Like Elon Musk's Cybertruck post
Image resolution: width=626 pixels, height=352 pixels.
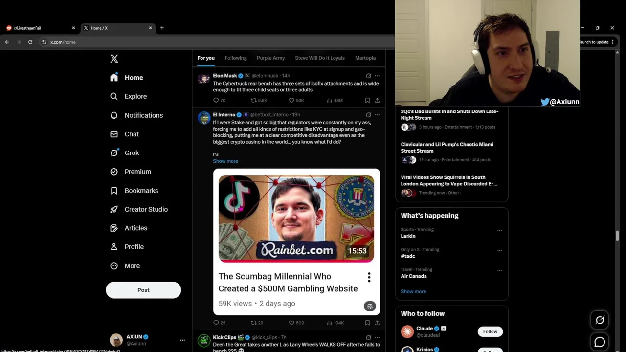[x=296, y=100]
